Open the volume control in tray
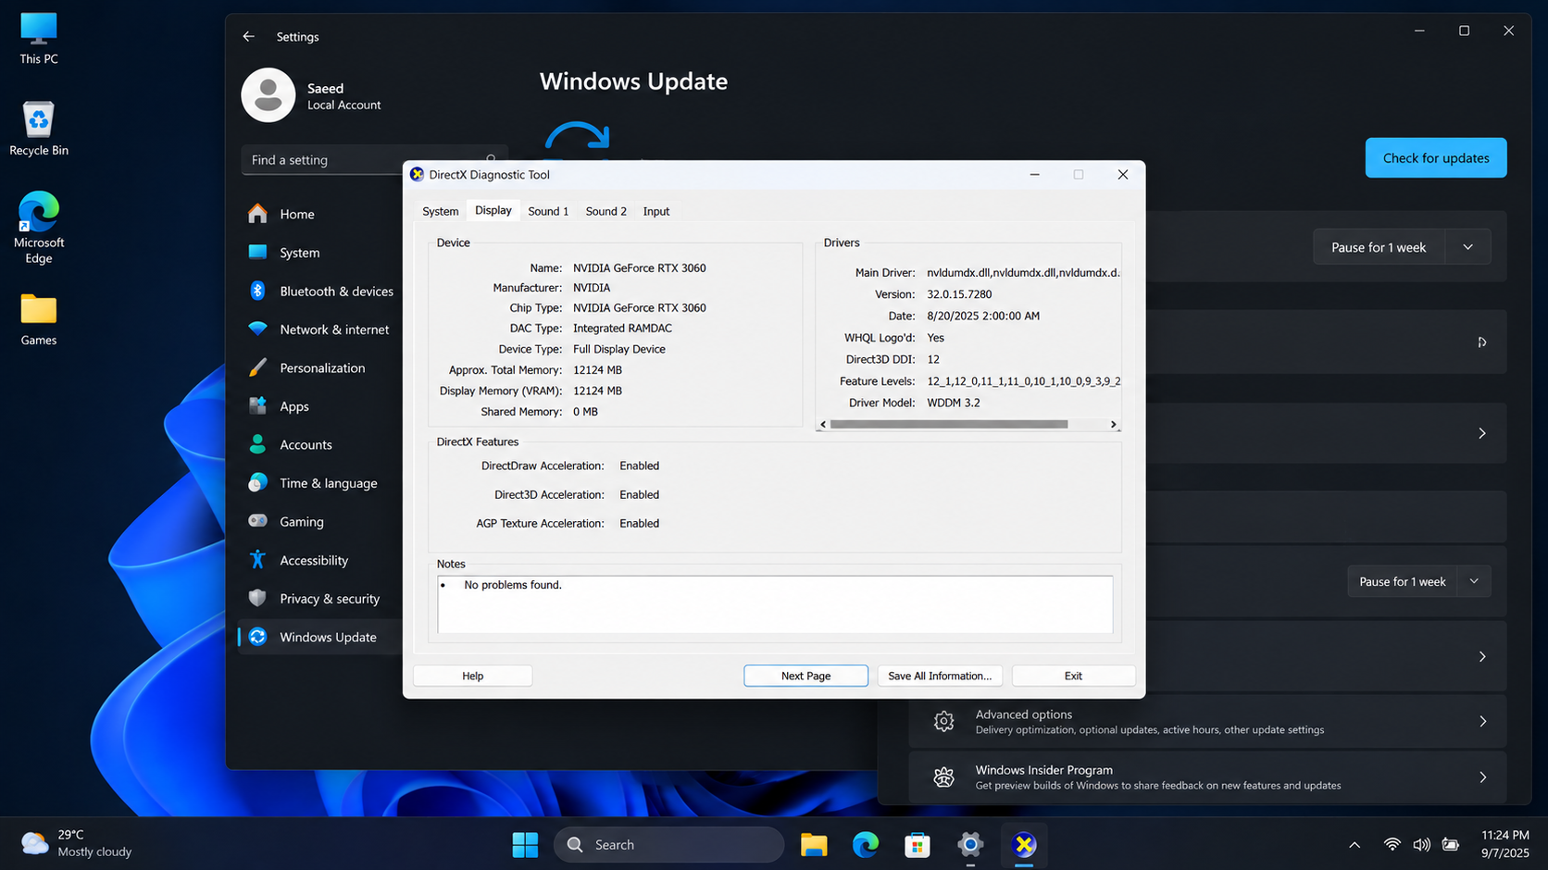 coord(1421,844)
